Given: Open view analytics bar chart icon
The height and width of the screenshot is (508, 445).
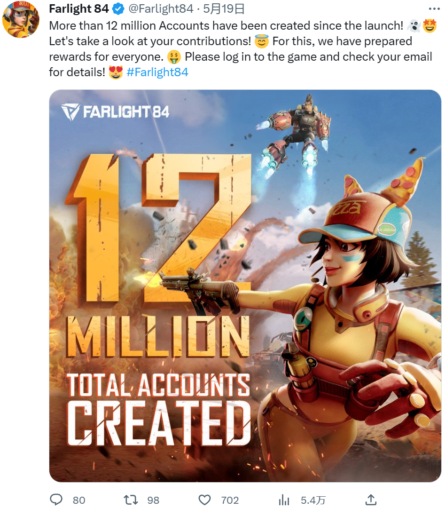Looking at the screenshot, I should pos(284,500).
